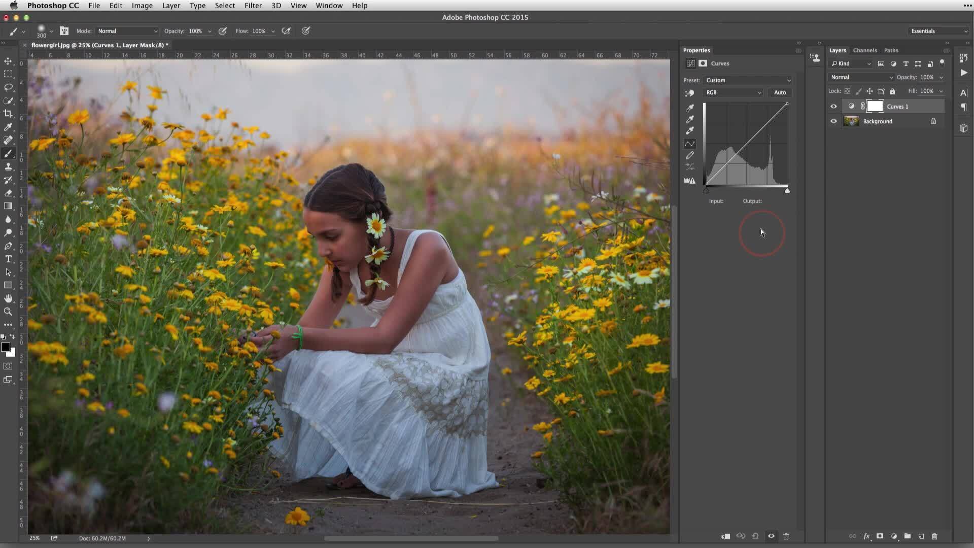Open the RGB channel dropdown
The image size is (974, 548).
click(734, 93)
